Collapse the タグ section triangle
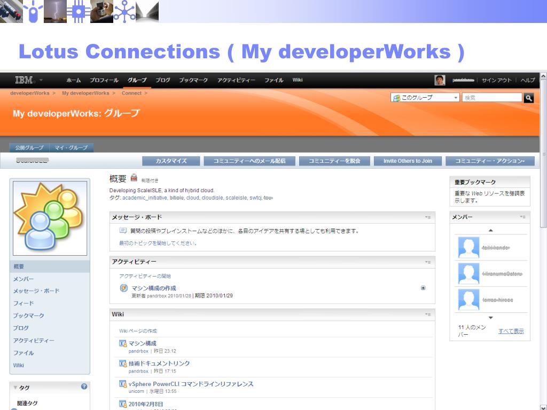The height and width of the screenshot is (410, 547). point(15,388)
